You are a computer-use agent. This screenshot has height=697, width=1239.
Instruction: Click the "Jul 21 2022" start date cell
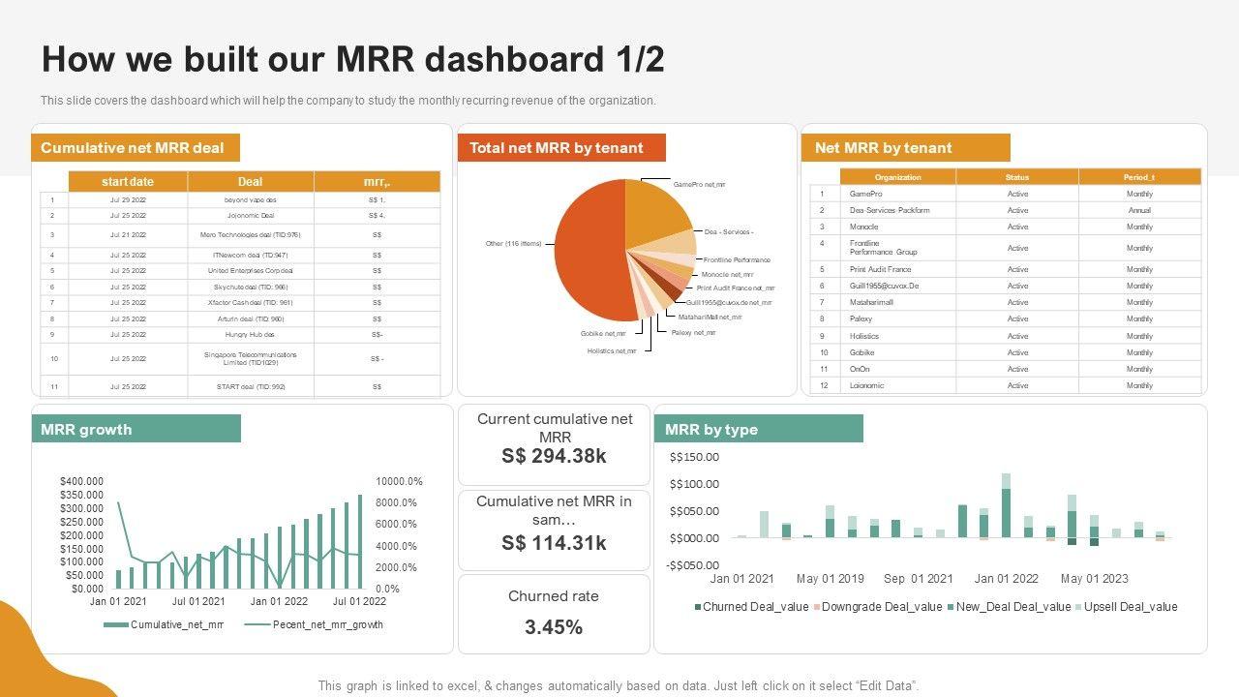[128, 235]
